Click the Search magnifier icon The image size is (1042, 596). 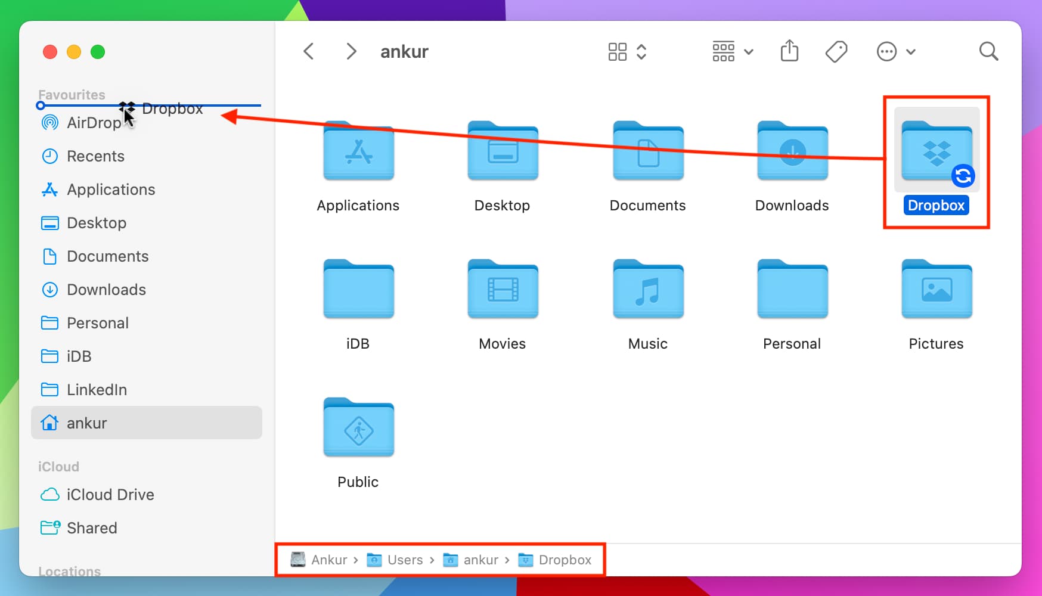tap(988, 51)
